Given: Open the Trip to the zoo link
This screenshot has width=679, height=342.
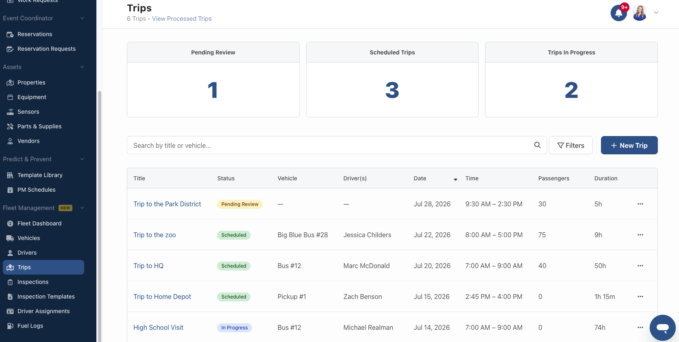Looking at the screenshot, I should point(155,235).
